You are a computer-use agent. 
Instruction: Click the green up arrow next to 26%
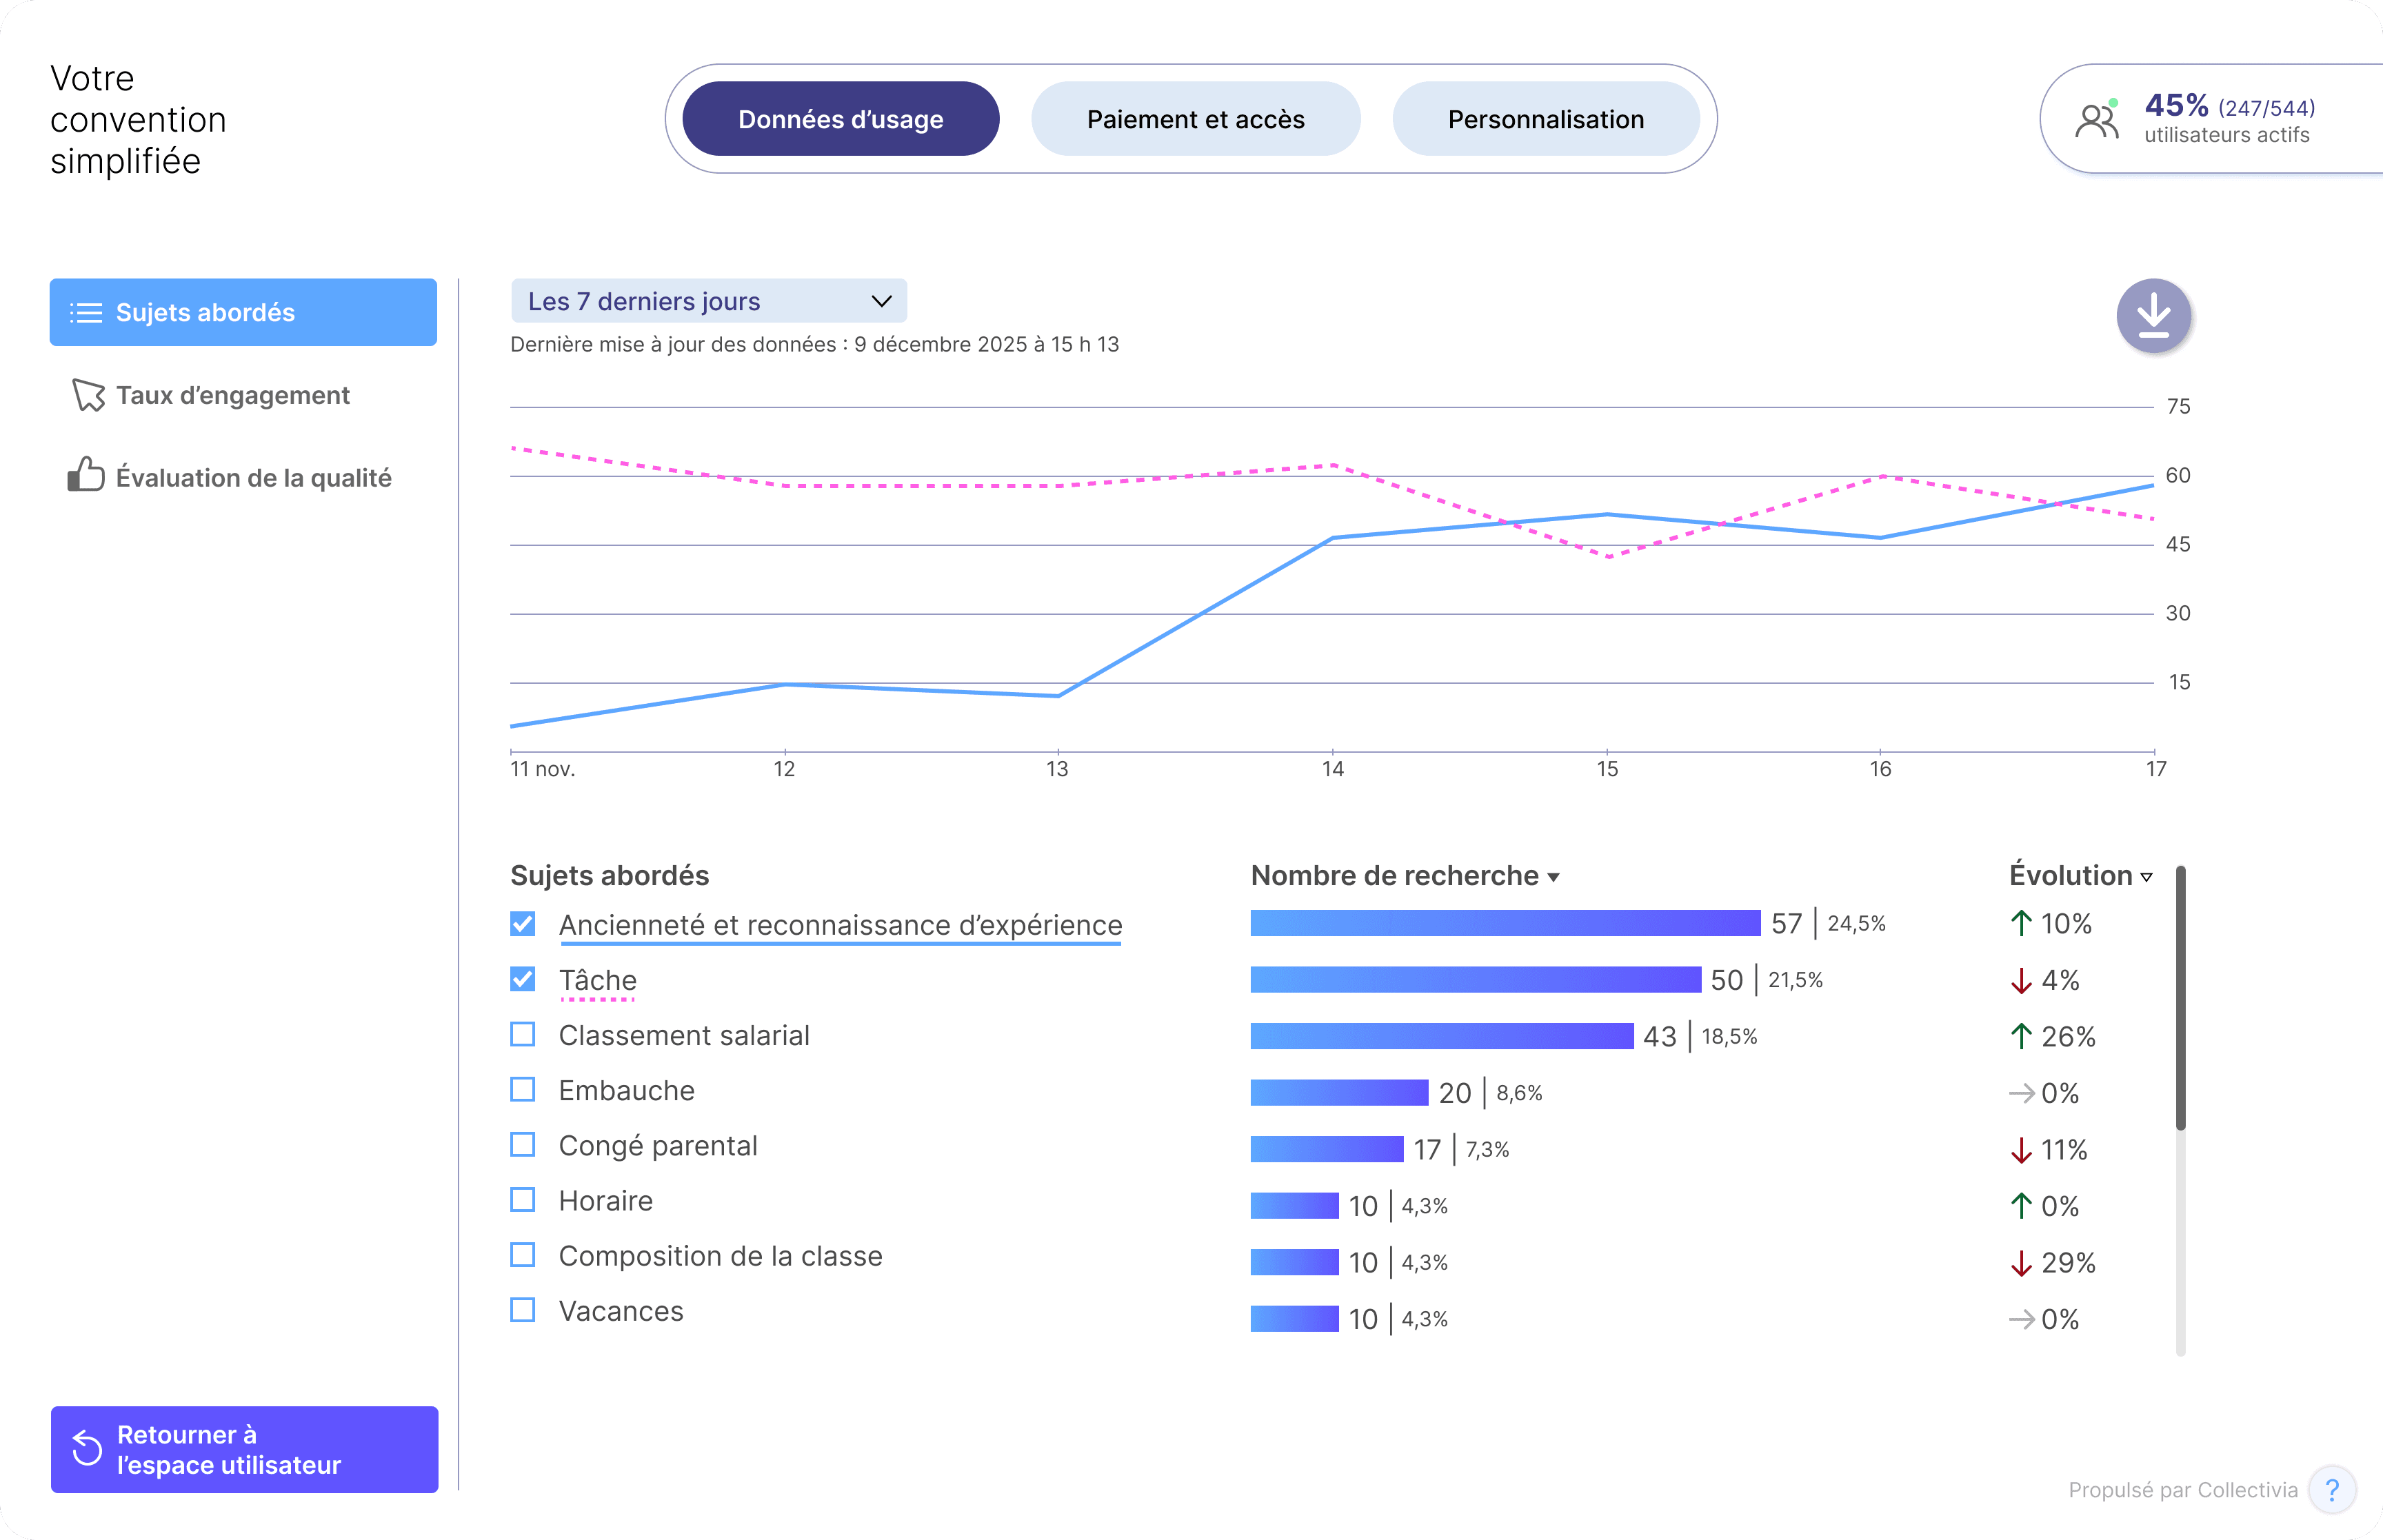(2021, 1036)
